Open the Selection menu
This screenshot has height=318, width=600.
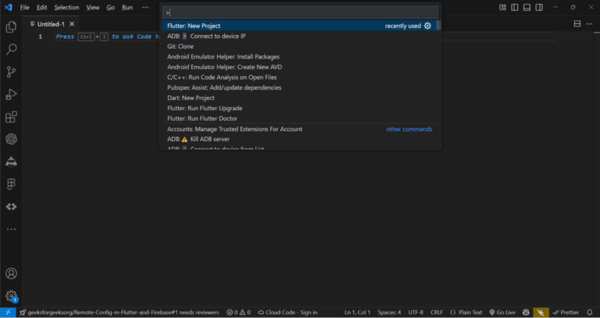67,8
